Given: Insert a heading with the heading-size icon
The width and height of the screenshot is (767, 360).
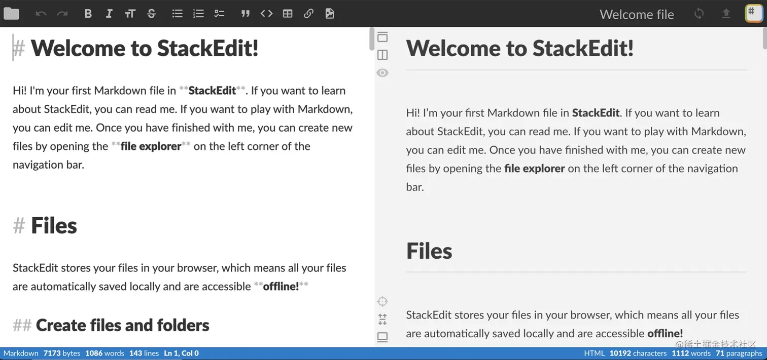Looking at the screenshot, I should point(130,14).
